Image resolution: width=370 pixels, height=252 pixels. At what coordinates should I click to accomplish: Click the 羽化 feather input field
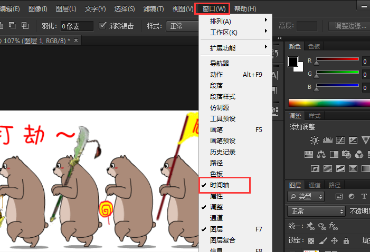pos(77,26)
